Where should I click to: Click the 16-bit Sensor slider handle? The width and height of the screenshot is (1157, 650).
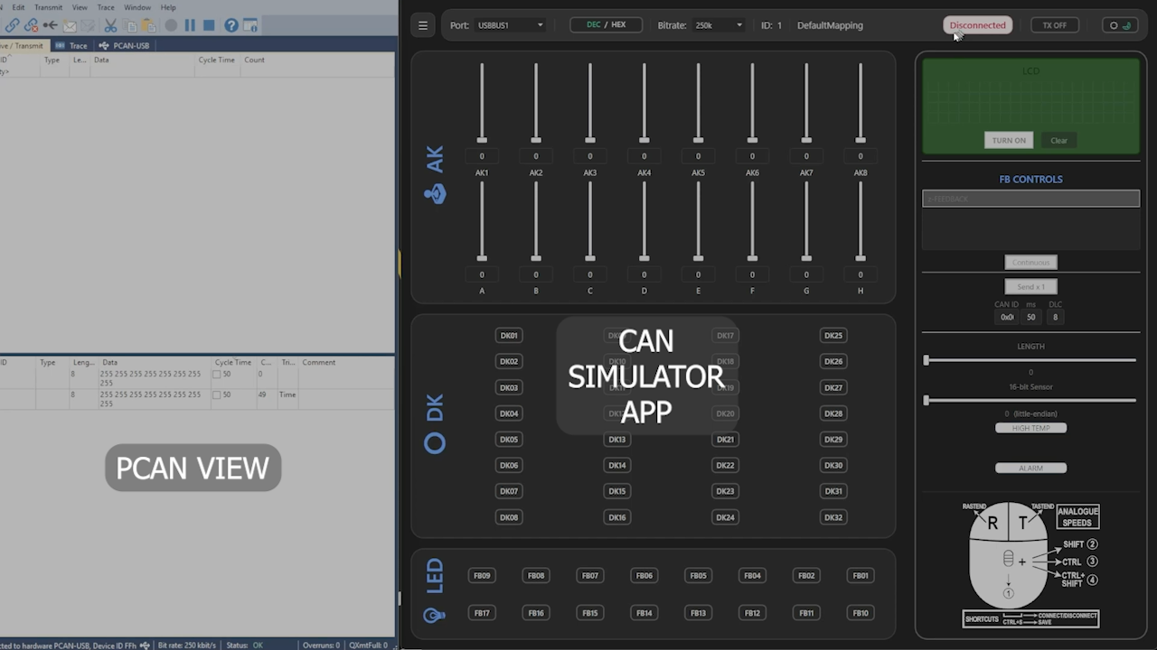[x=926, y=400]
